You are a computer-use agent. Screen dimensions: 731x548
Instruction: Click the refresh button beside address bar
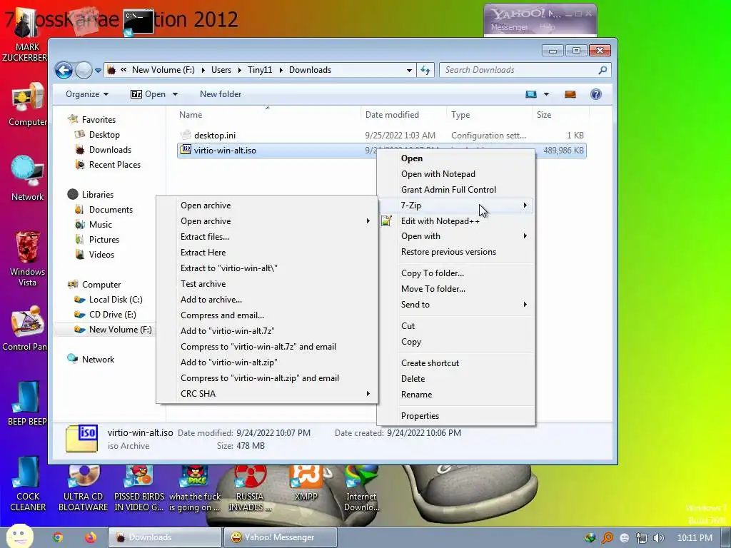pyautogui.click(x=425, y=70)
